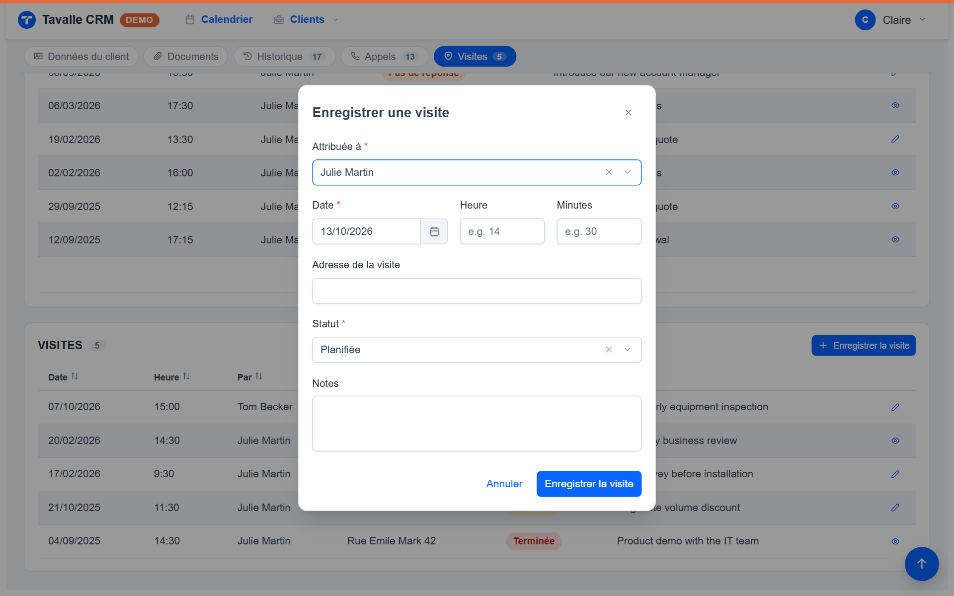Open the date picker calendar icon
Screen dimensions: 954x596
[434, 231]
